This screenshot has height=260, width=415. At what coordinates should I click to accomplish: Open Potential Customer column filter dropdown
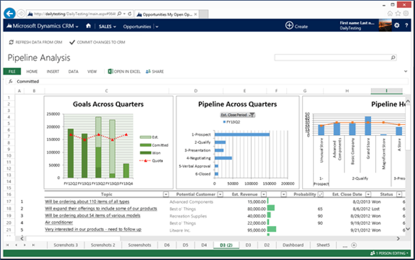[x=220, y=194]
